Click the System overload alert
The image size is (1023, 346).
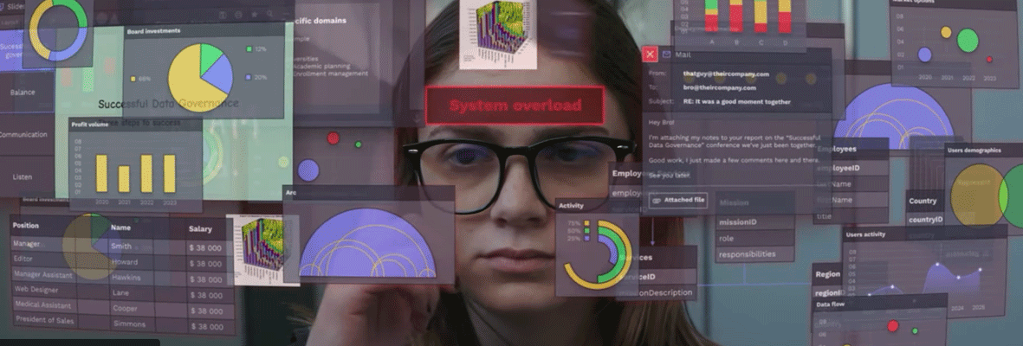click(x=515, y=106)
